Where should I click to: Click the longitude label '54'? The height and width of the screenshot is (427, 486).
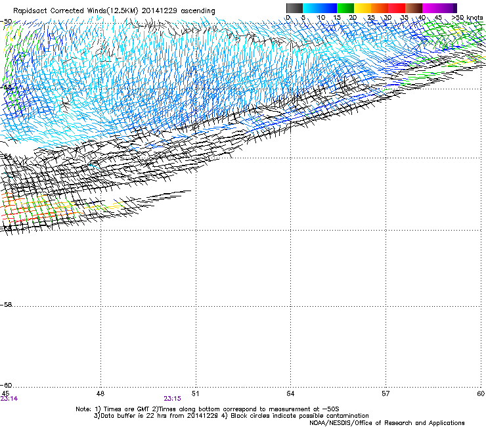click(290, 393)
